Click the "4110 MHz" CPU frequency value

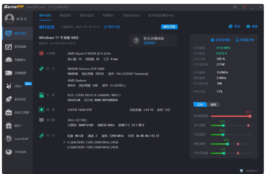[x=224, y=48]
